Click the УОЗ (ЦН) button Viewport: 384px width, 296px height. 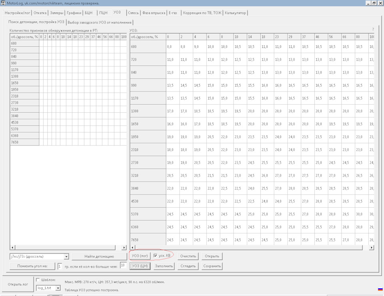(x=140, y=266)
